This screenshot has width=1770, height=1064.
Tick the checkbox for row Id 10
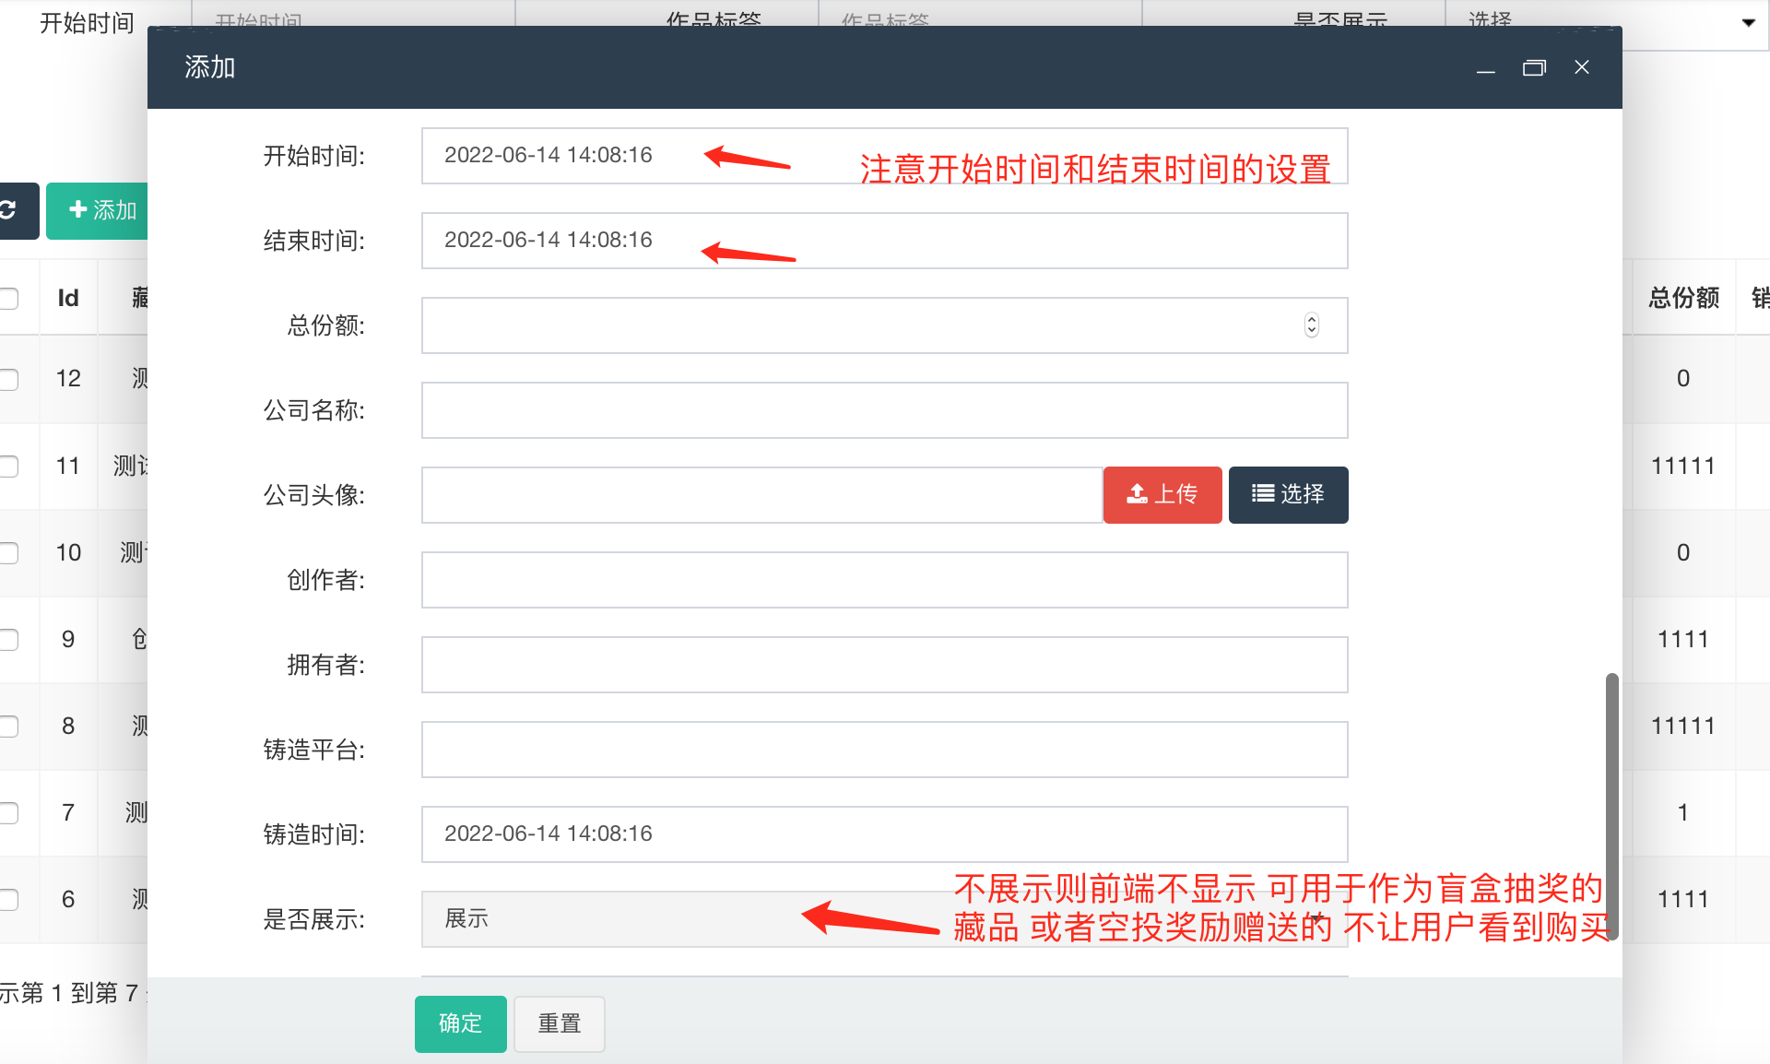pyautogui.click(x=9, y=553)
